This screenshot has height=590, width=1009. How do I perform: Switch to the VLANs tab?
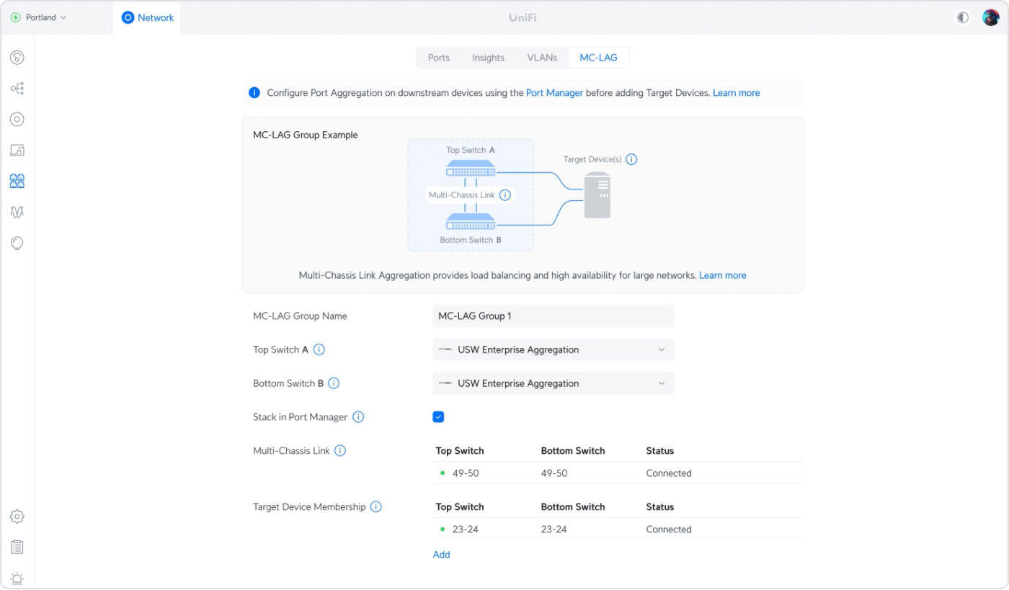click(x=542, y=58)
